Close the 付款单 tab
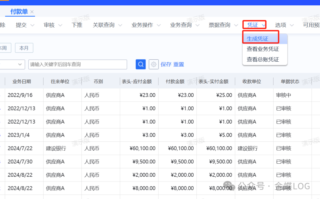This screenshot has width=320, height=199. [32, 12]
